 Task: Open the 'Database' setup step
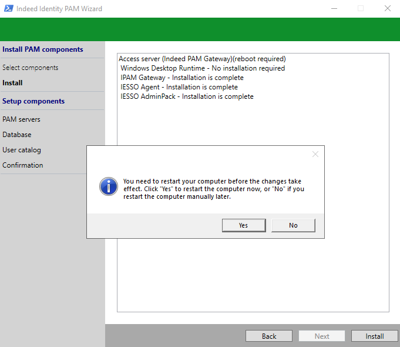(17, 135)
